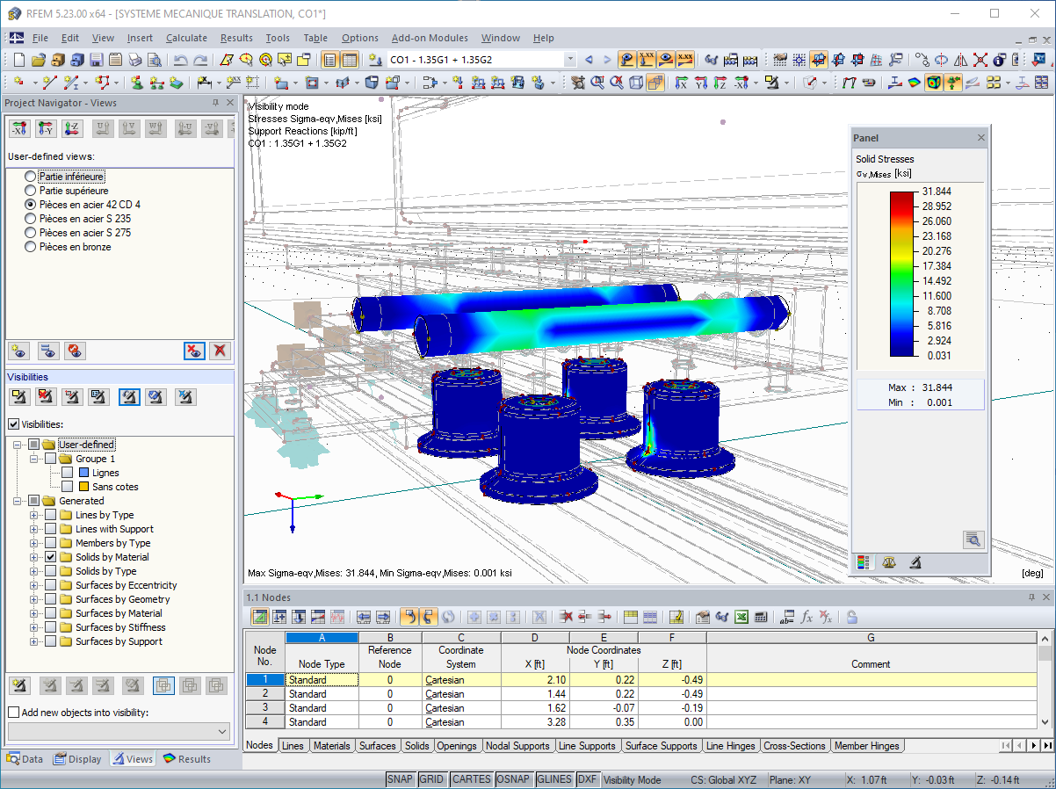Click the view in Y direction icon

pos(700,83)
